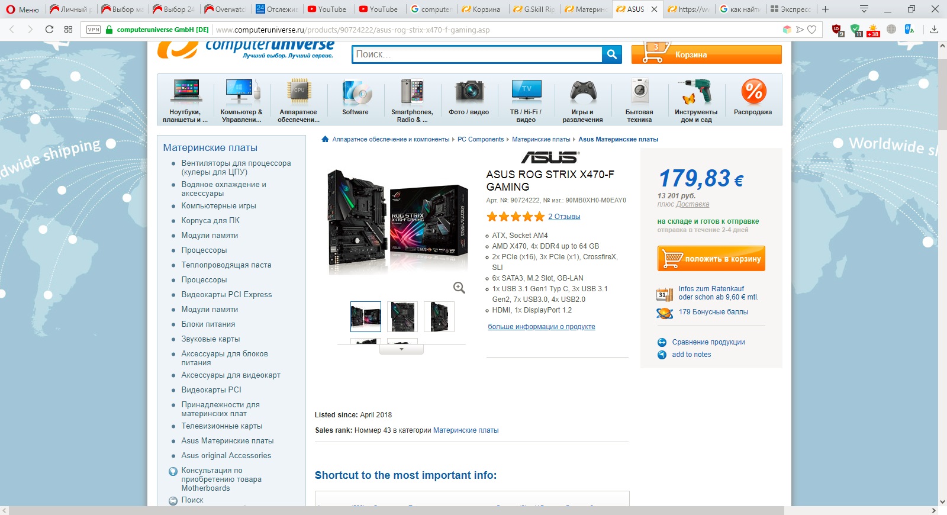Open the 2 Отзывы reviews link

[564, 217]
